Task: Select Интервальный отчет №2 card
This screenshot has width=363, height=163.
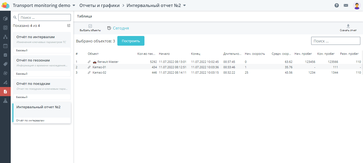Action: coord(42,113)
